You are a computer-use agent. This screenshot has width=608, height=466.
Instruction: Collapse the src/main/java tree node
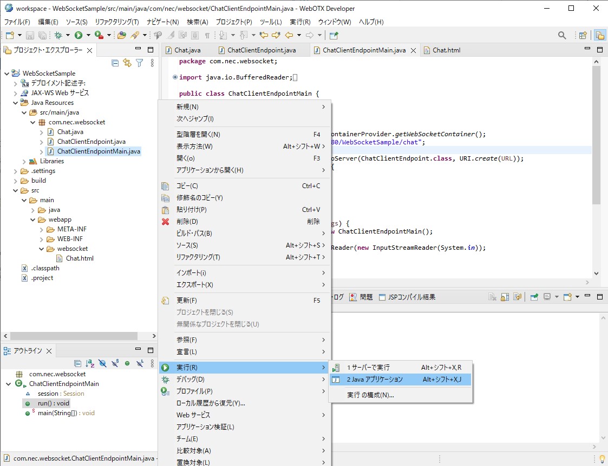click(x=23, y=112)
